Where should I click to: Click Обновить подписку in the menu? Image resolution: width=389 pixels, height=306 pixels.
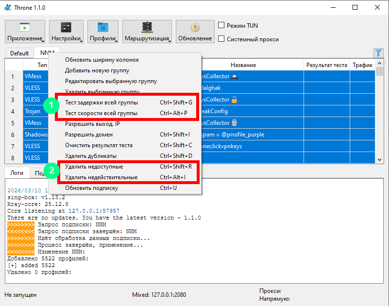click(91, 188)
